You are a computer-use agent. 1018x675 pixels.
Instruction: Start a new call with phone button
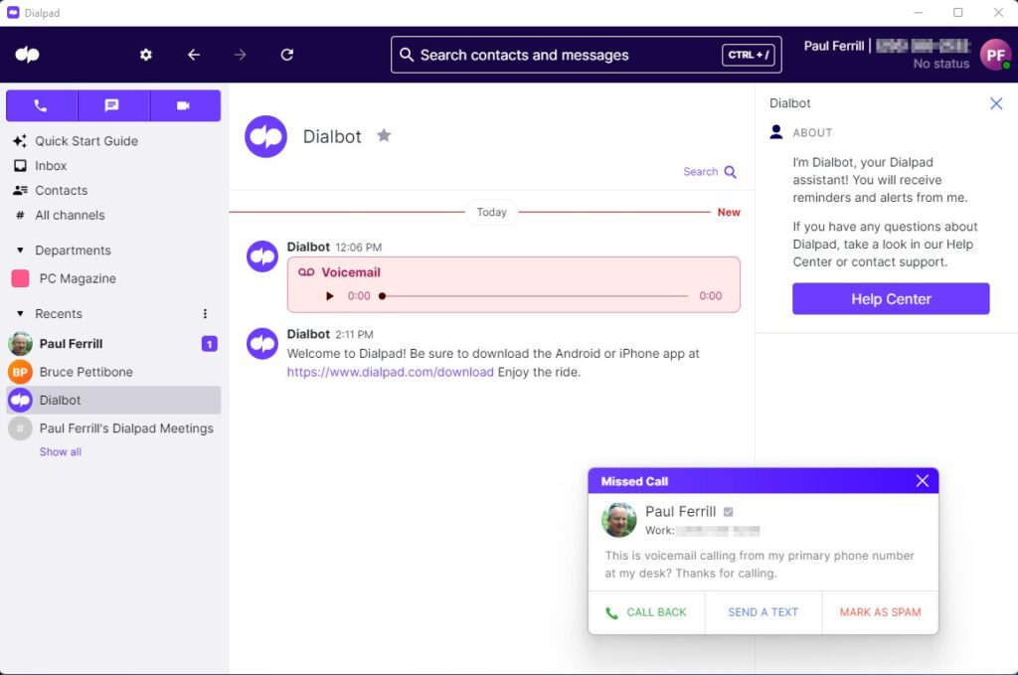pos(42,105)
